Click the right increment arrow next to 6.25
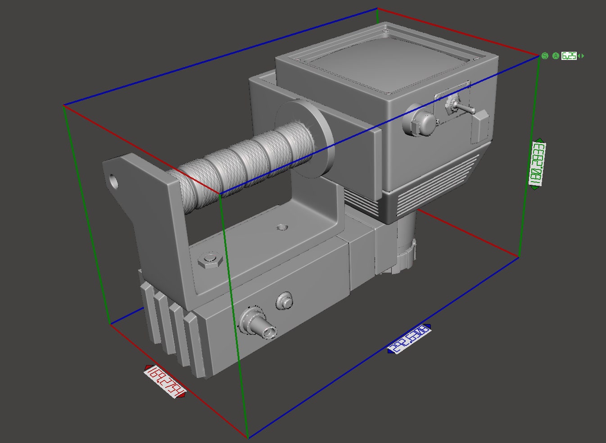Screen dimensions: 606x443 583,55
